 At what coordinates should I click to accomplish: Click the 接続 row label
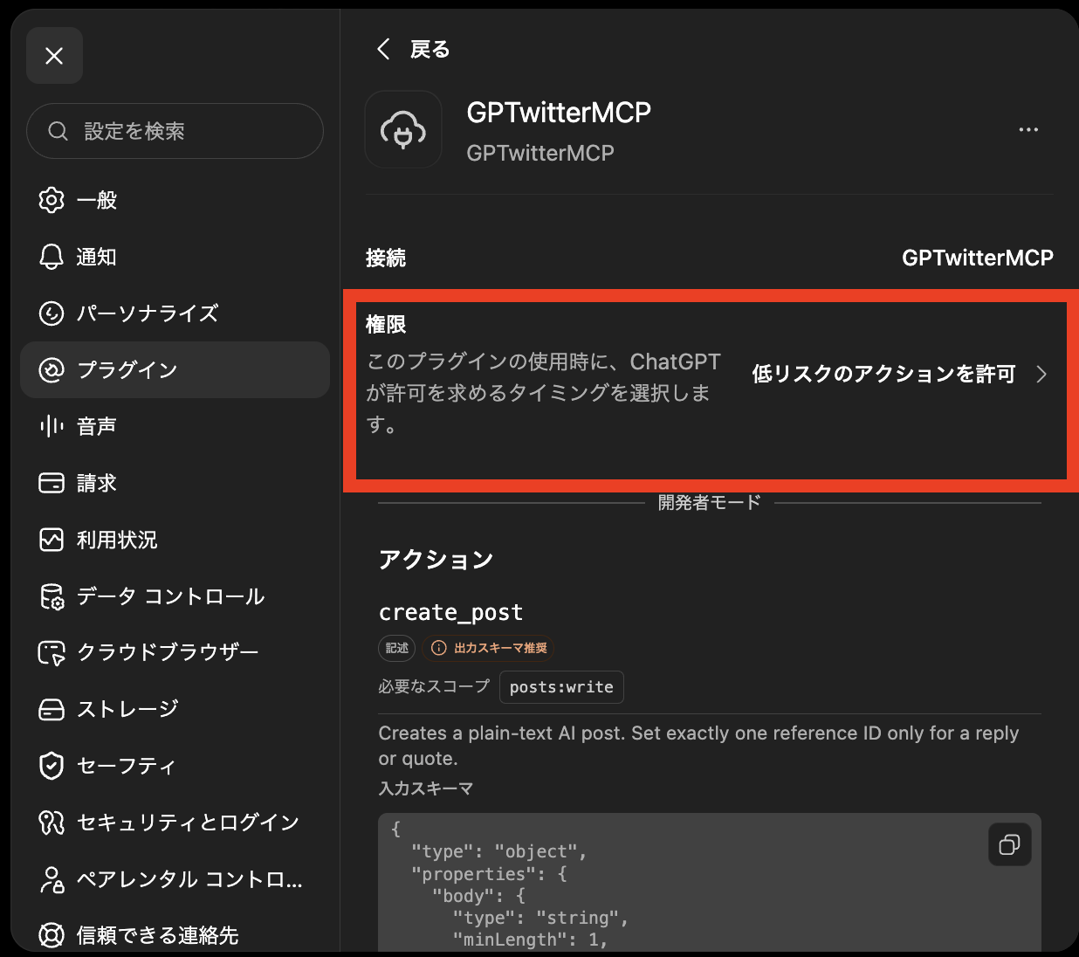386,258
